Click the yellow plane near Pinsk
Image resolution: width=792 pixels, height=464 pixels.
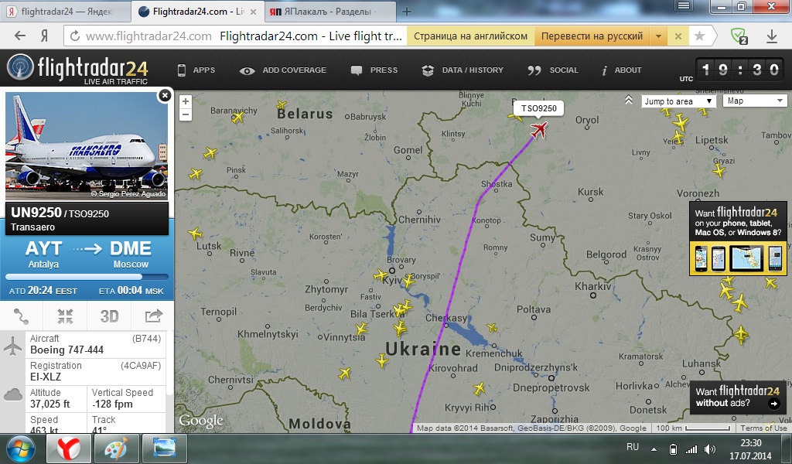click(x=195, y=175)
